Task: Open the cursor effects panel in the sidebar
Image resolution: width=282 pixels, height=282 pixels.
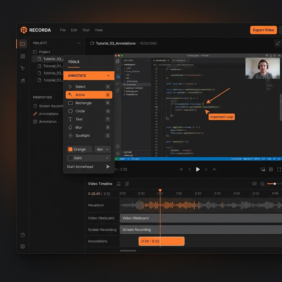Action: [x=22, y=68]
